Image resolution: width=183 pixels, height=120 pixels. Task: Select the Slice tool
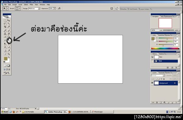pos(9,27)
